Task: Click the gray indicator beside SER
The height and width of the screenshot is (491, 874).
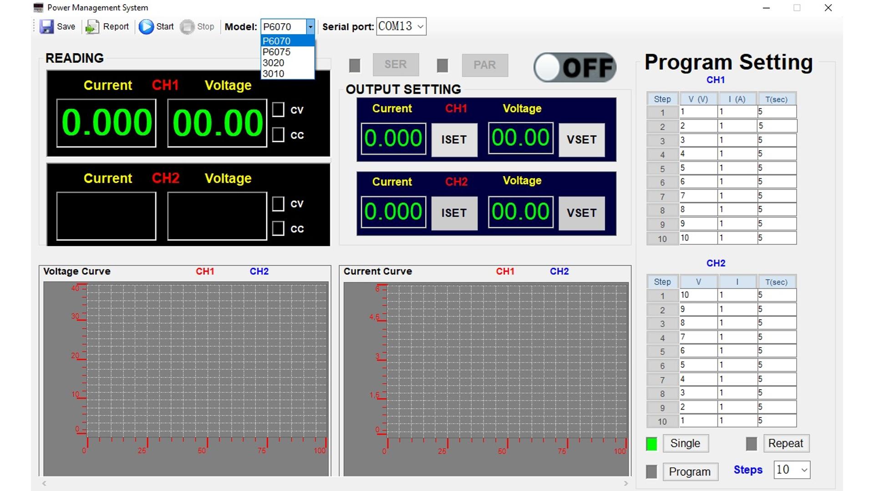Action: [355, 65]
